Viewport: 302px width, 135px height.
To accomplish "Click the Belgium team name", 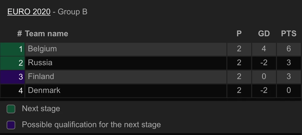I will click(x=42, y=49).
